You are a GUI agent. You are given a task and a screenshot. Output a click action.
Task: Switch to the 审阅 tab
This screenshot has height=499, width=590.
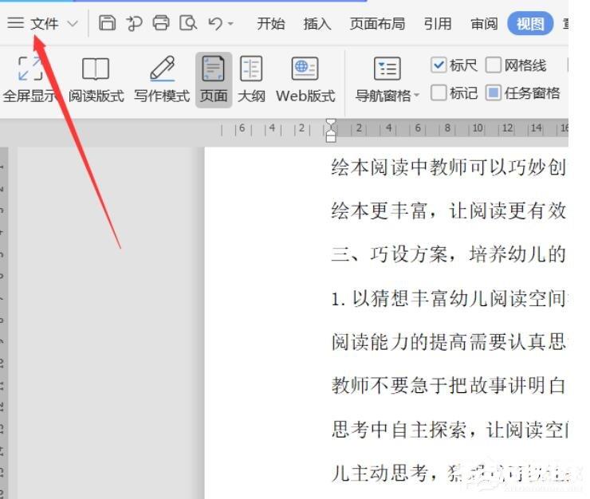(x=484, y=24)
